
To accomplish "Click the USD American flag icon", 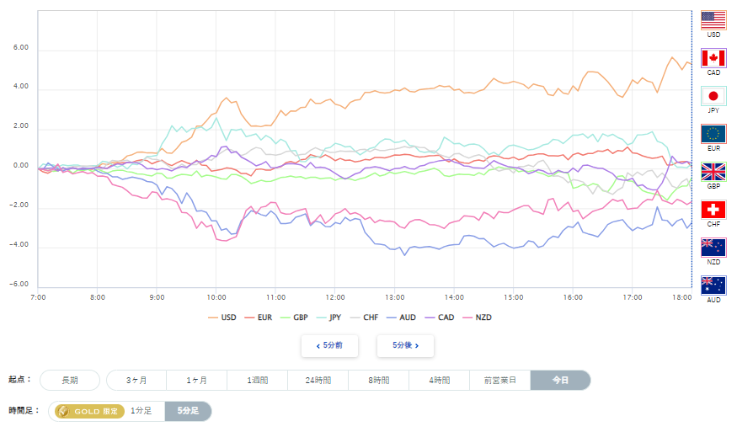I will 713,21.
